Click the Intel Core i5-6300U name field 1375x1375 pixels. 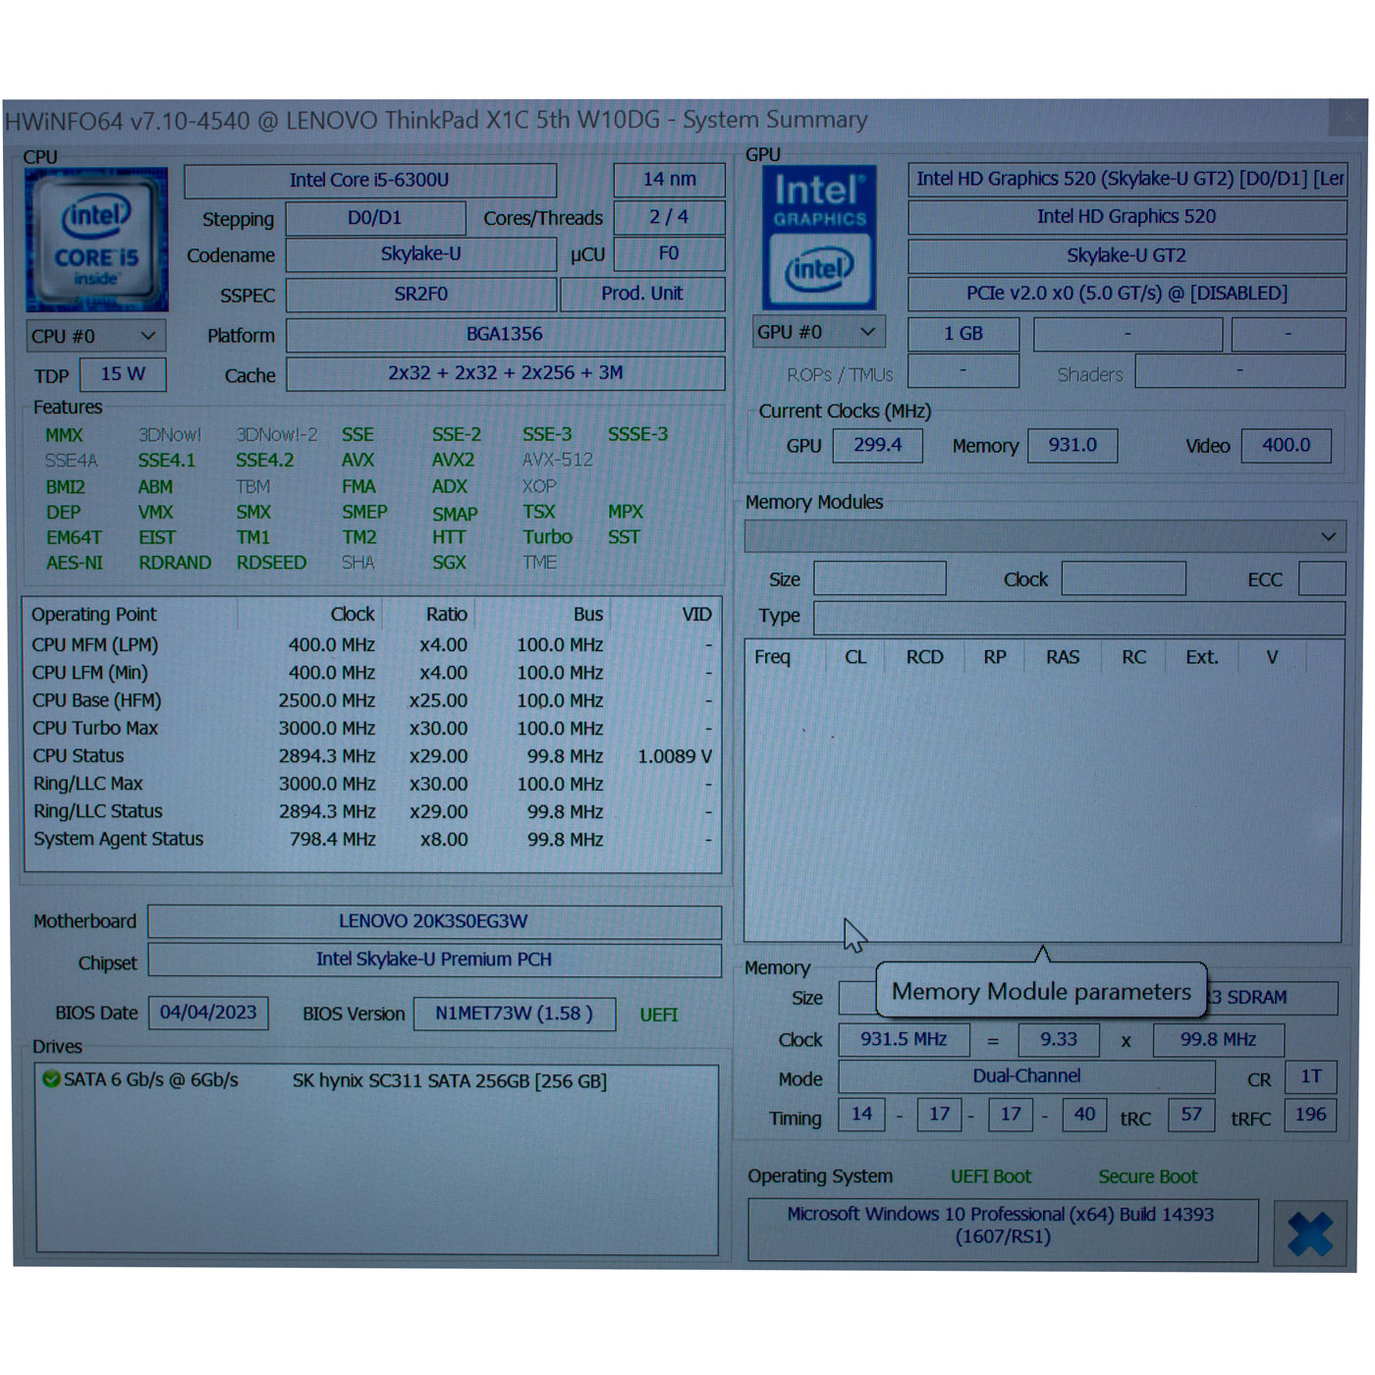coord(369,181)
